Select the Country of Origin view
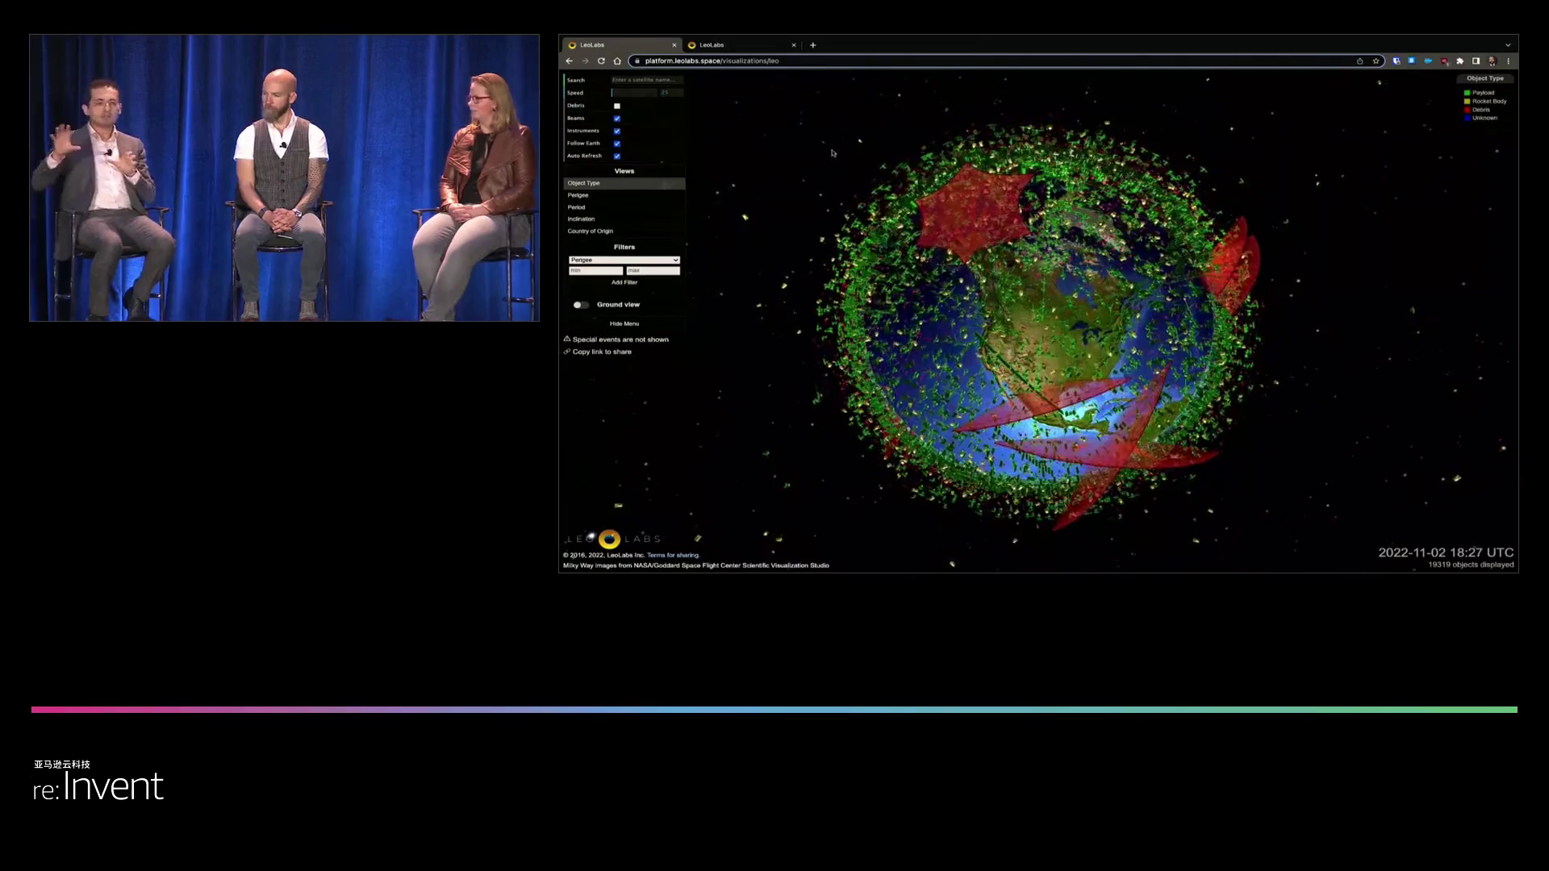The height and width of the screenshot is (871, 1549). [x=590, y=231]
